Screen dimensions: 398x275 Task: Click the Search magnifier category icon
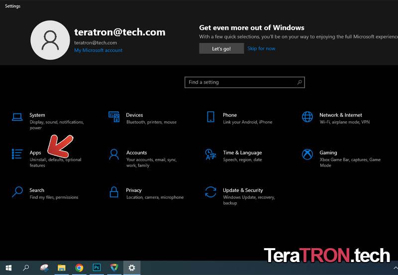click(17, 192)
